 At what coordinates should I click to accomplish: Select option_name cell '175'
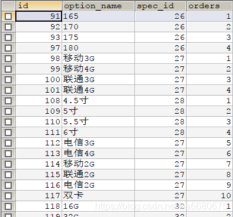(99, 38)
